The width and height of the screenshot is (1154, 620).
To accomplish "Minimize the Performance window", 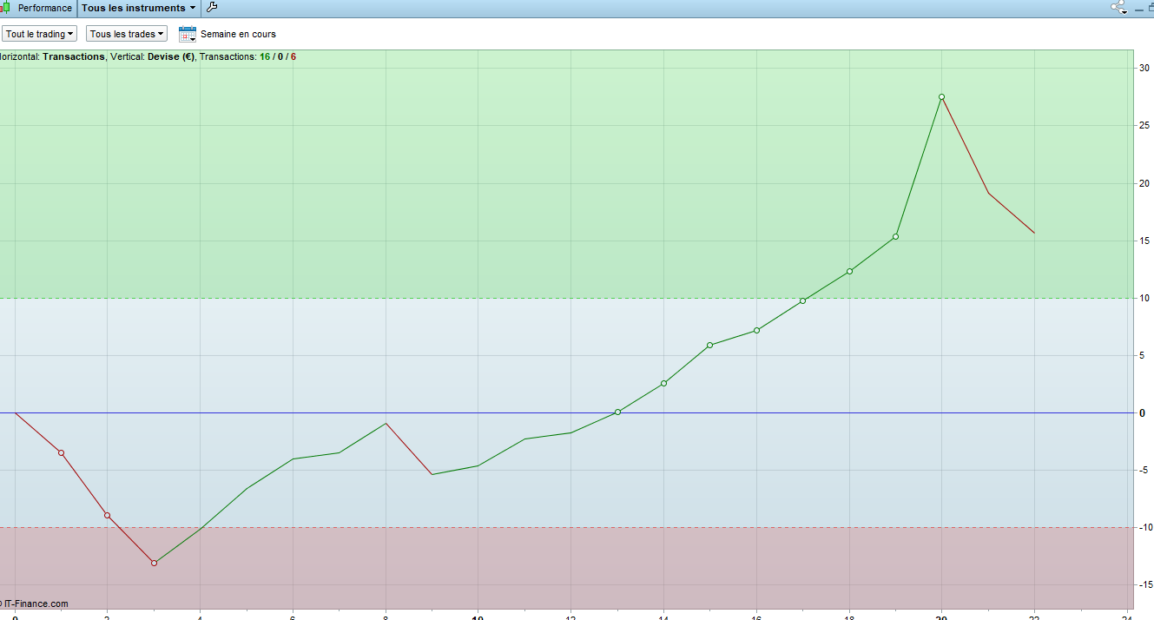I will [x=1138, y=8].
